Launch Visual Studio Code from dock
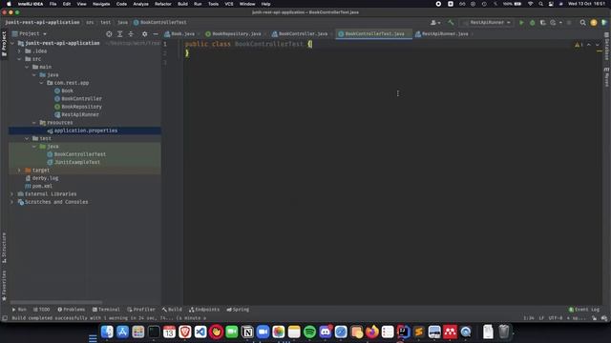The height and width of the screenshot is (343, 611). [x=200, y=332]
